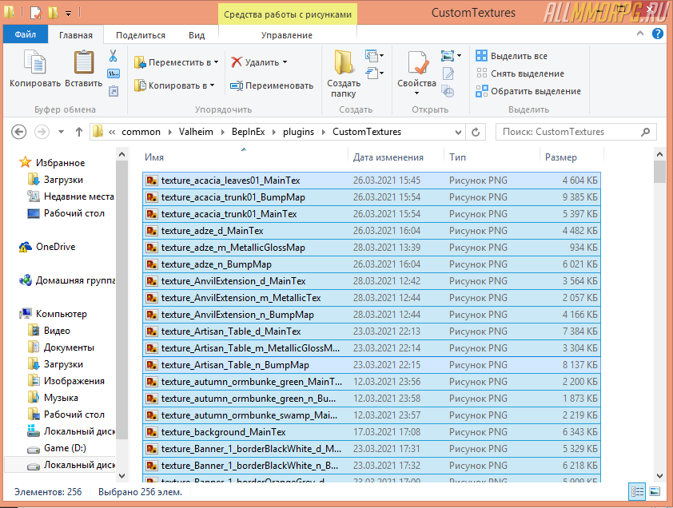Open Music (Музыка) folder in the sidebar

[53, 398]
